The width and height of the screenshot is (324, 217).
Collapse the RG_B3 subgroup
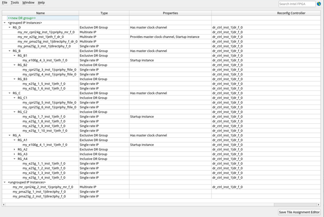(15, 79)
